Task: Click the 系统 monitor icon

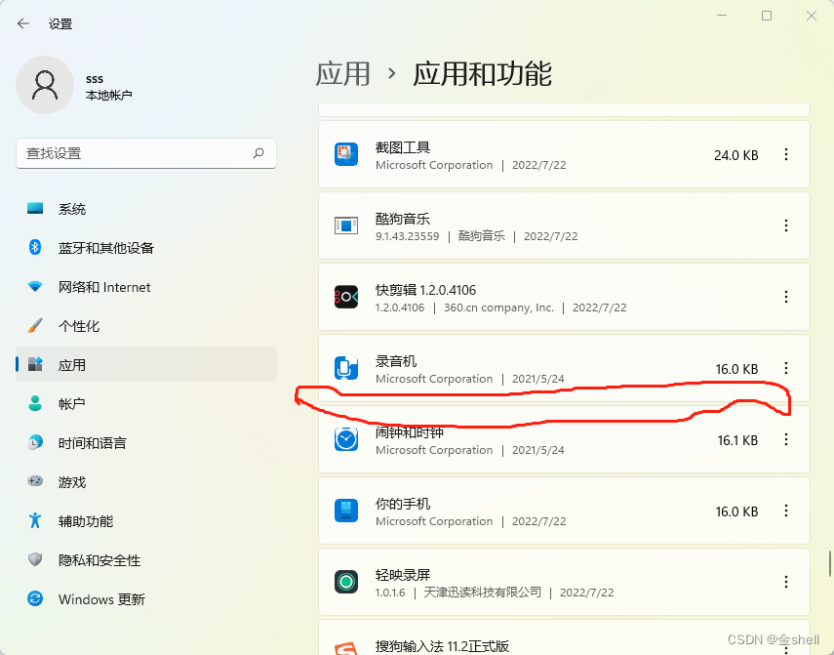Action: (35, 208)
